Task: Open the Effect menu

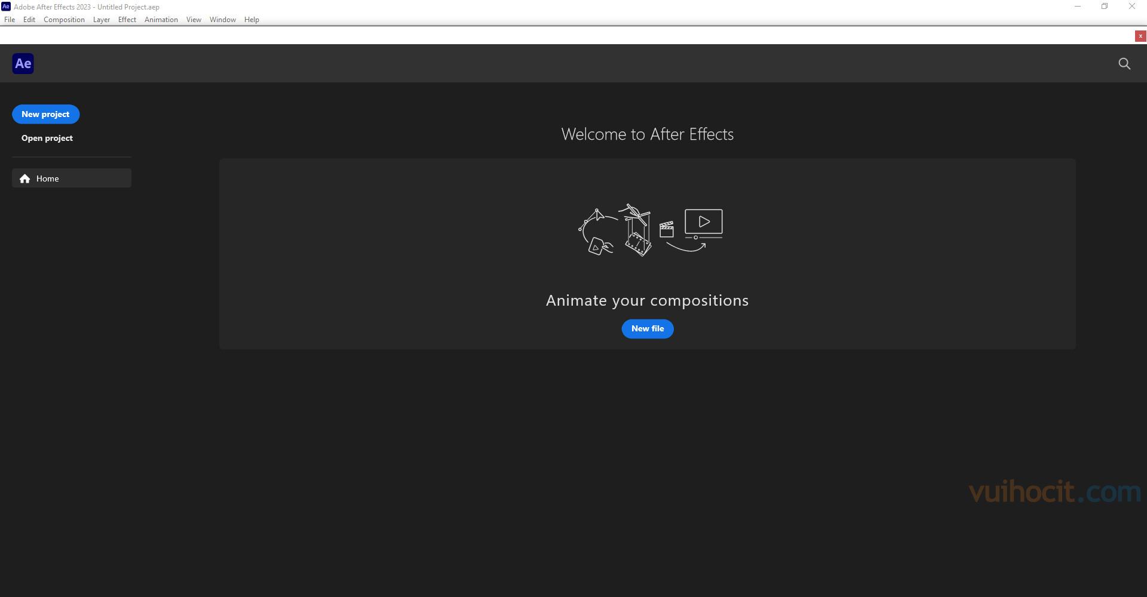Action: click(127, 20)
